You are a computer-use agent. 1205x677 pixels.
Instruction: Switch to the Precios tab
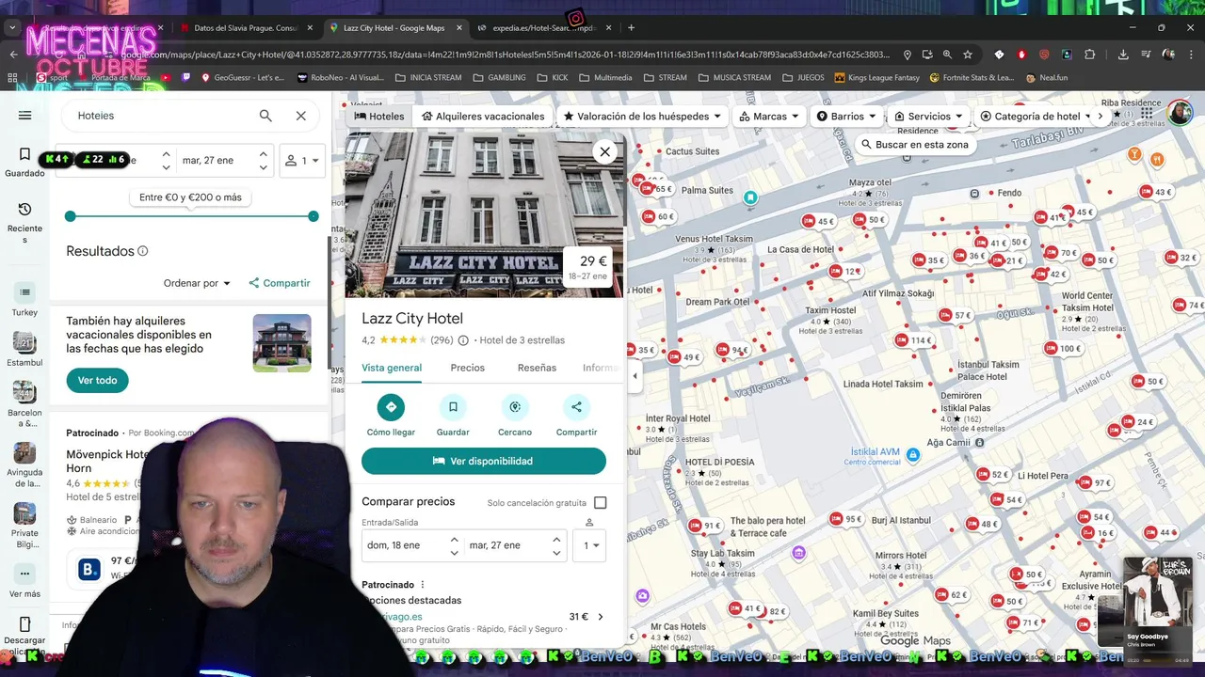point(468,368)
